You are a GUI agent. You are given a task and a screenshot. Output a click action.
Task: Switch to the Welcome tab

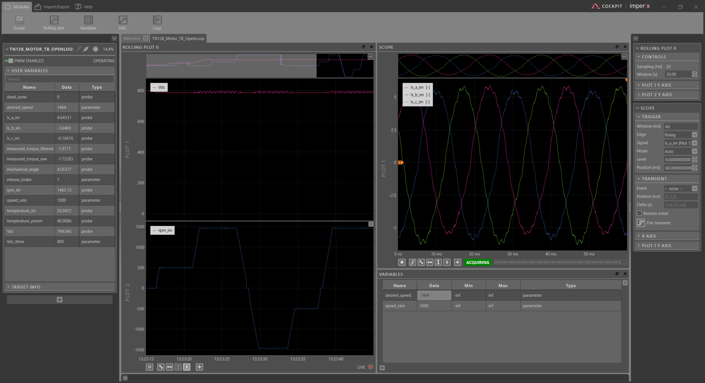click(x=132, y=39)
